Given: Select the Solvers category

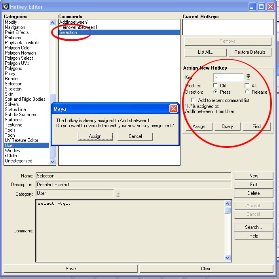Looking at the screenshot, I should (27, 104).
